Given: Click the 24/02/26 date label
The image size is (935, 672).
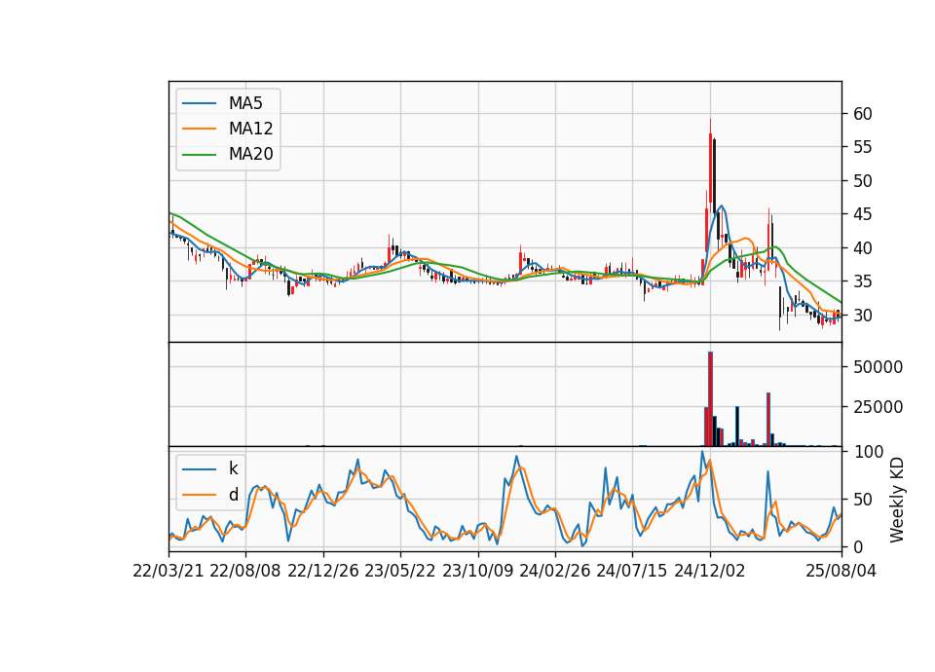Looking at the screenshot, I should click(555, 571).
